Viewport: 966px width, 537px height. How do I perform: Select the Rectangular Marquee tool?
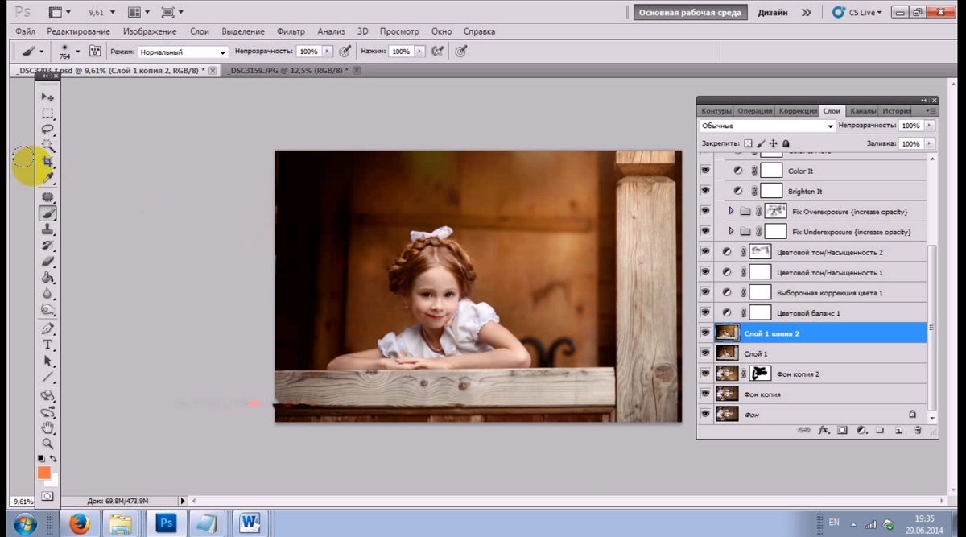click(47, 114)
